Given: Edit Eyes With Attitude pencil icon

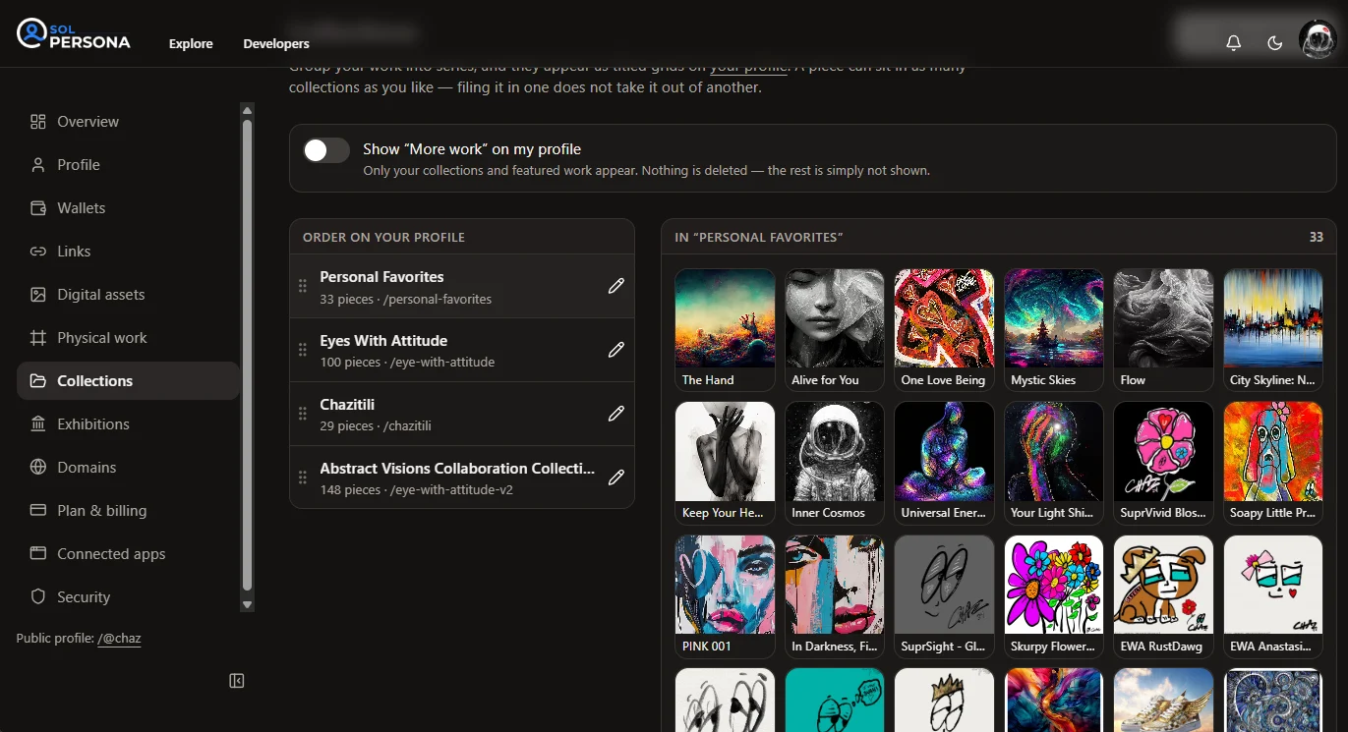Looking at the screenshot, I should point(616,350).
